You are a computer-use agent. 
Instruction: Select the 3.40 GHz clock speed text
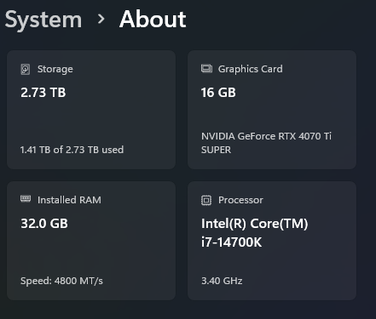222,281
